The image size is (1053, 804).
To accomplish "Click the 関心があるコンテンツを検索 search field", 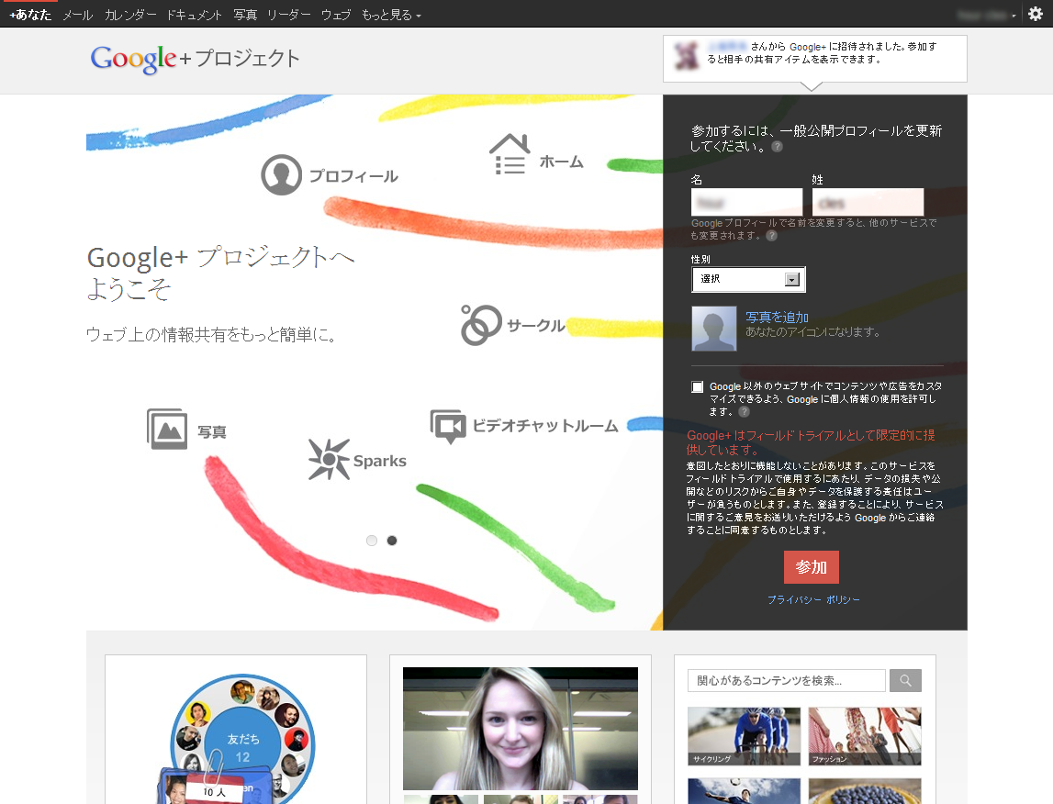I will (x=786, y=680).
